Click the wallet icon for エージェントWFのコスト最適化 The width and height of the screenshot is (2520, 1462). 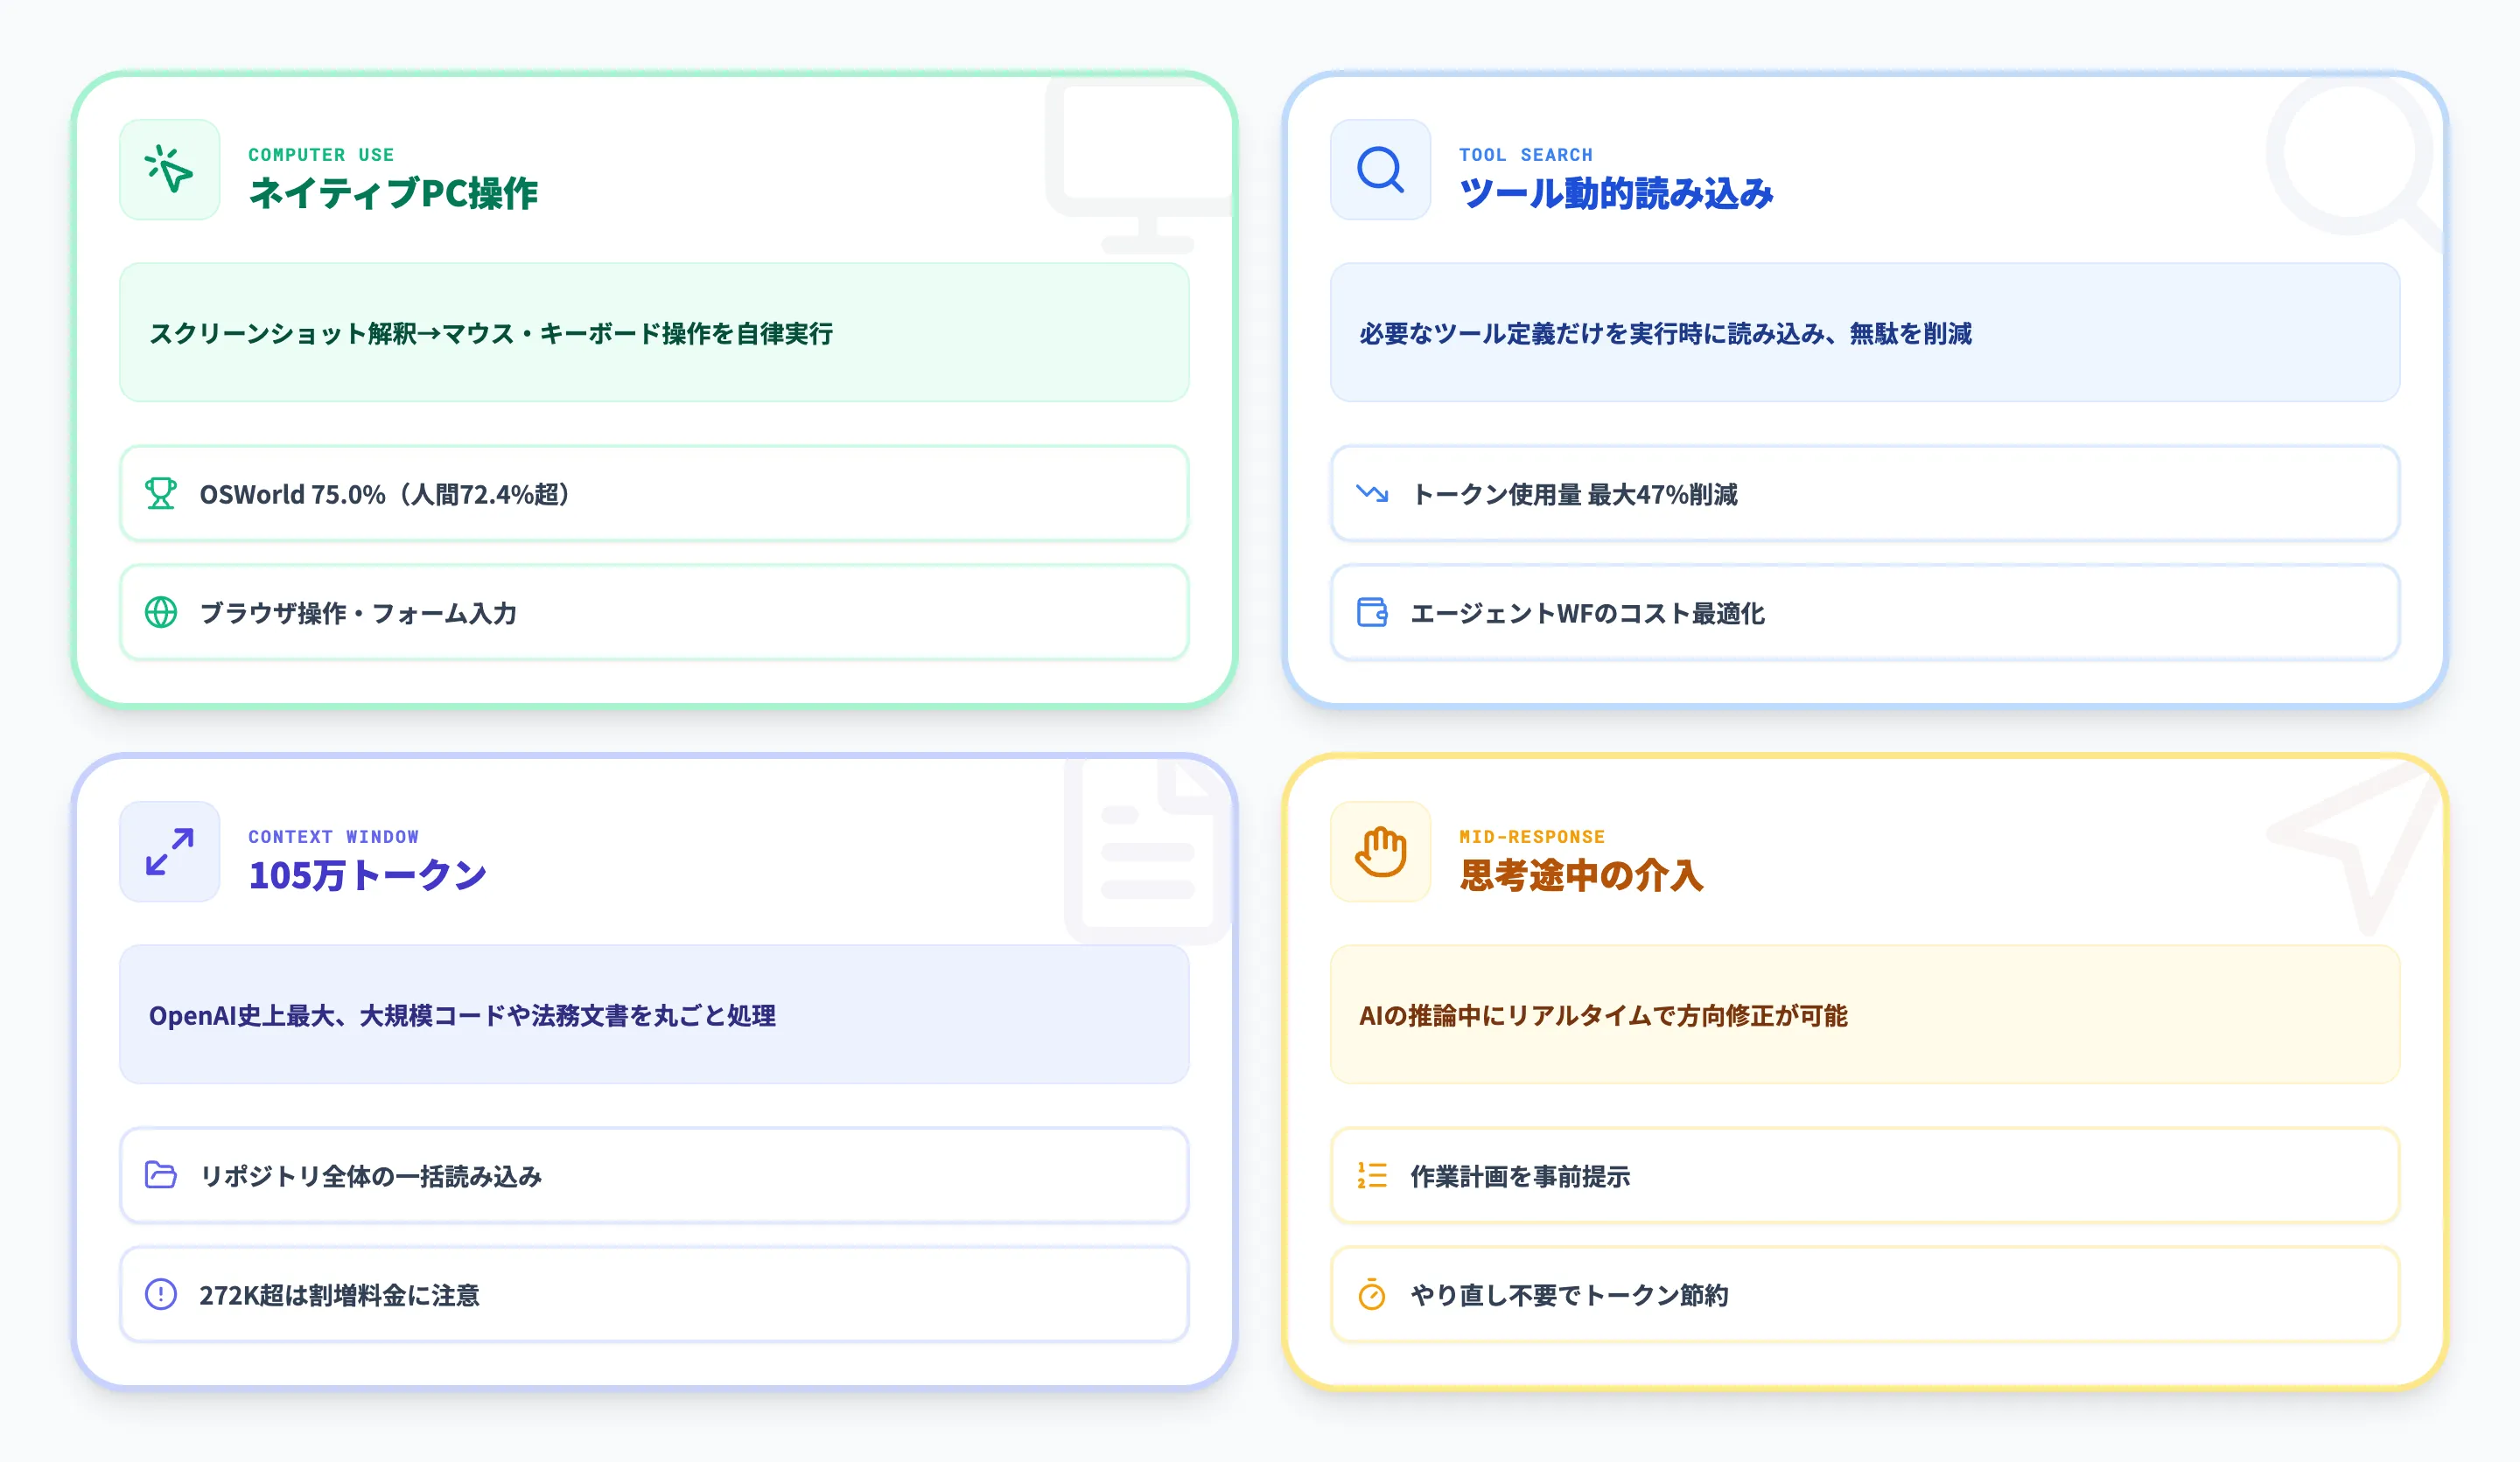pyautogui.click(x=1370, y=614)
